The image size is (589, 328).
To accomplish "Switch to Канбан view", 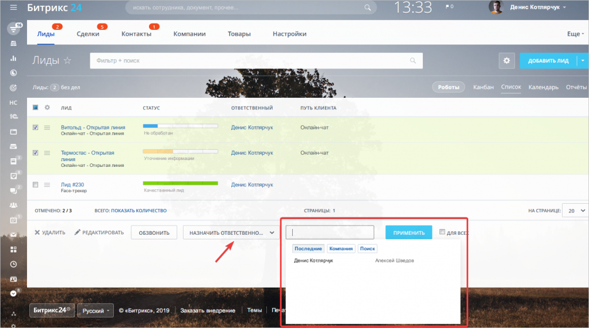I will pos(483,87).
